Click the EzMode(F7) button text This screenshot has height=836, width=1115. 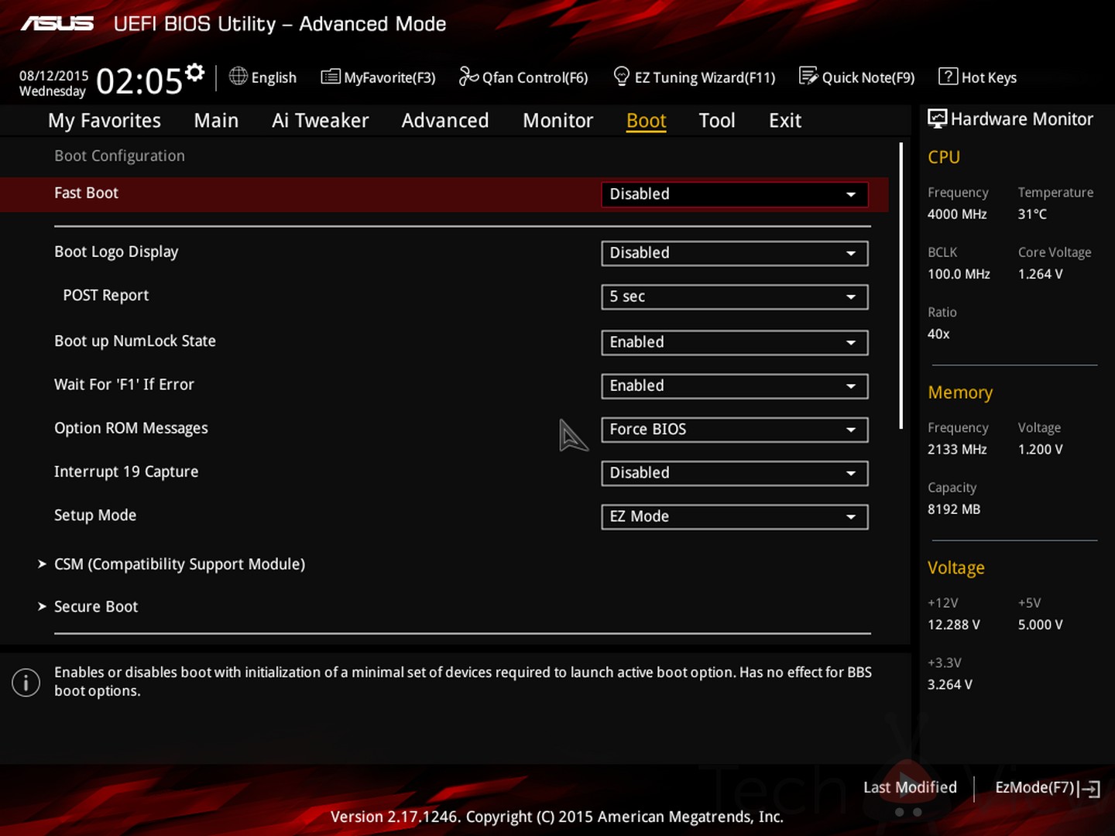click(x=1034, y=787)
